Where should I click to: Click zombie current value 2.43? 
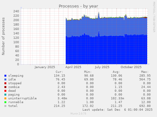click(61, 87)
